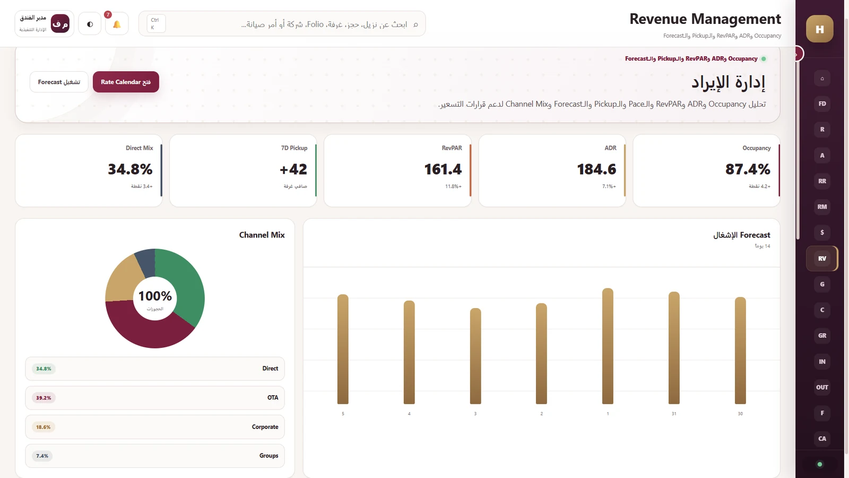Open the C sidebar item
Image resolution: width=849 pixels, height=478 pixels.
coord(822,310)
